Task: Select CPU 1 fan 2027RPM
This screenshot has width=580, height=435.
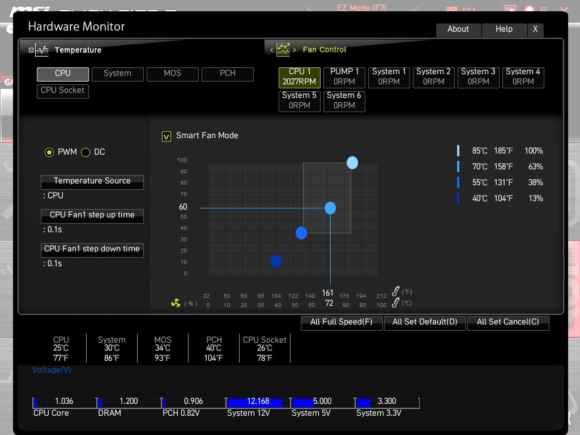Action: click(x=299, y=77)
